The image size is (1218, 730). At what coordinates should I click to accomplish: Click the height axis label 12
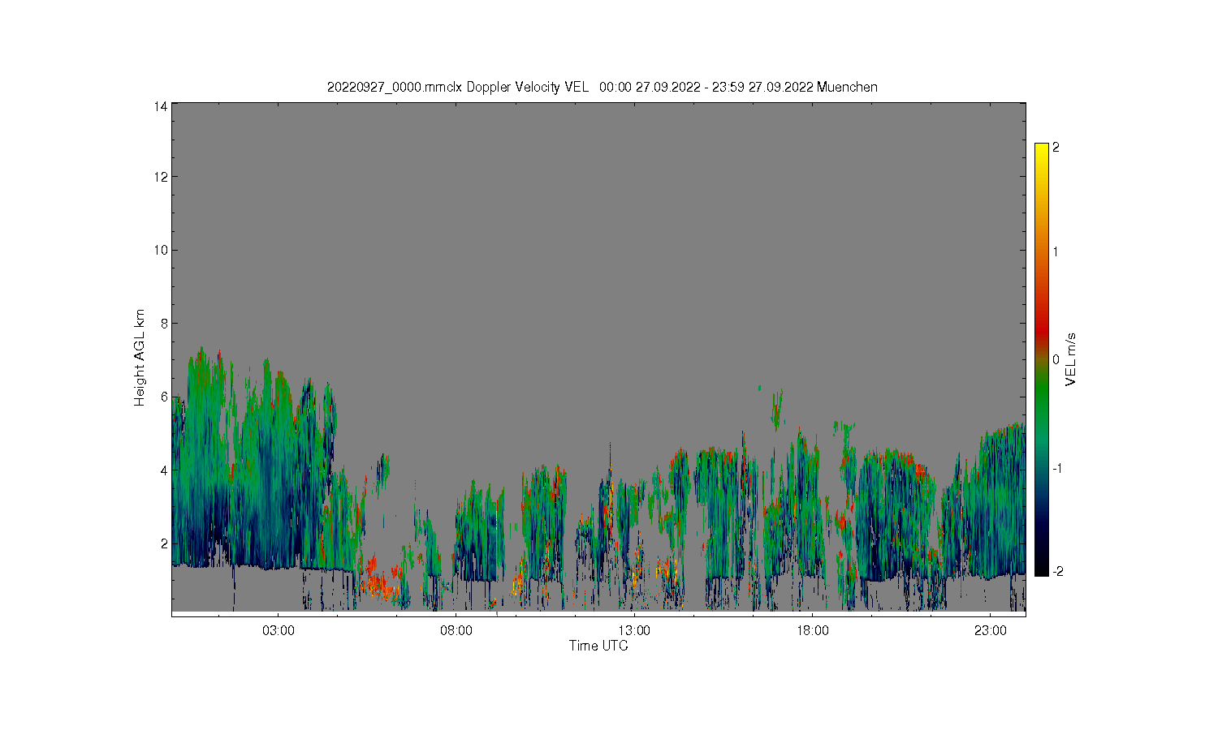pos(161,177)
